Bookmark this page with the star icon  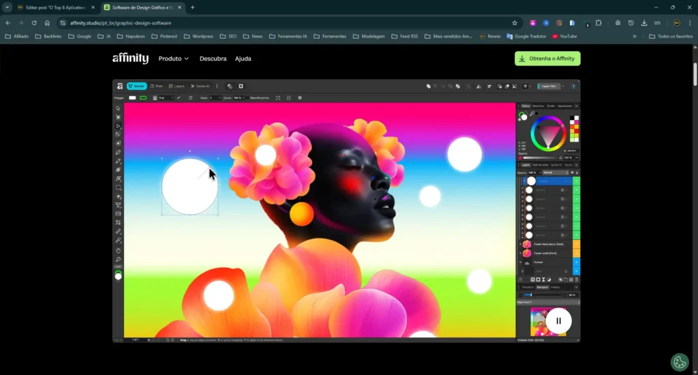pos(515,22)
